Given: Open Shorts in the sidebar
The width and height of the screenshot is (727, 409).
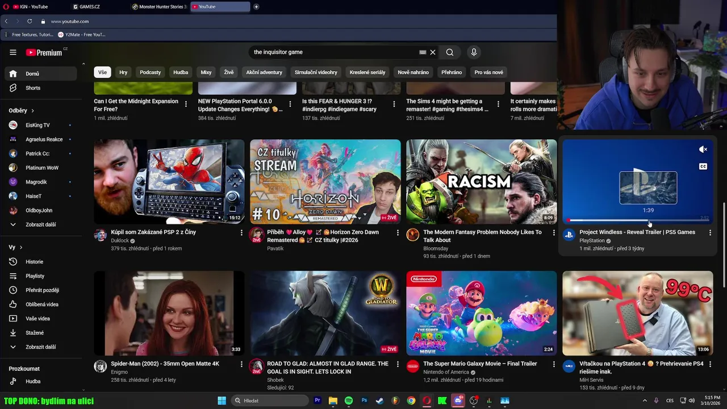Looking at the screenshot, I should point(40,88).
